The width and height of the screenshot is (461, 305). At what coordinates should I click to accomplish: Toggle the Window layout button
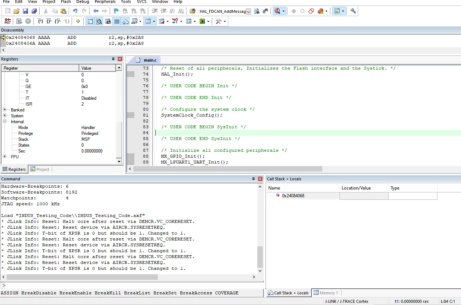[337, 11]
